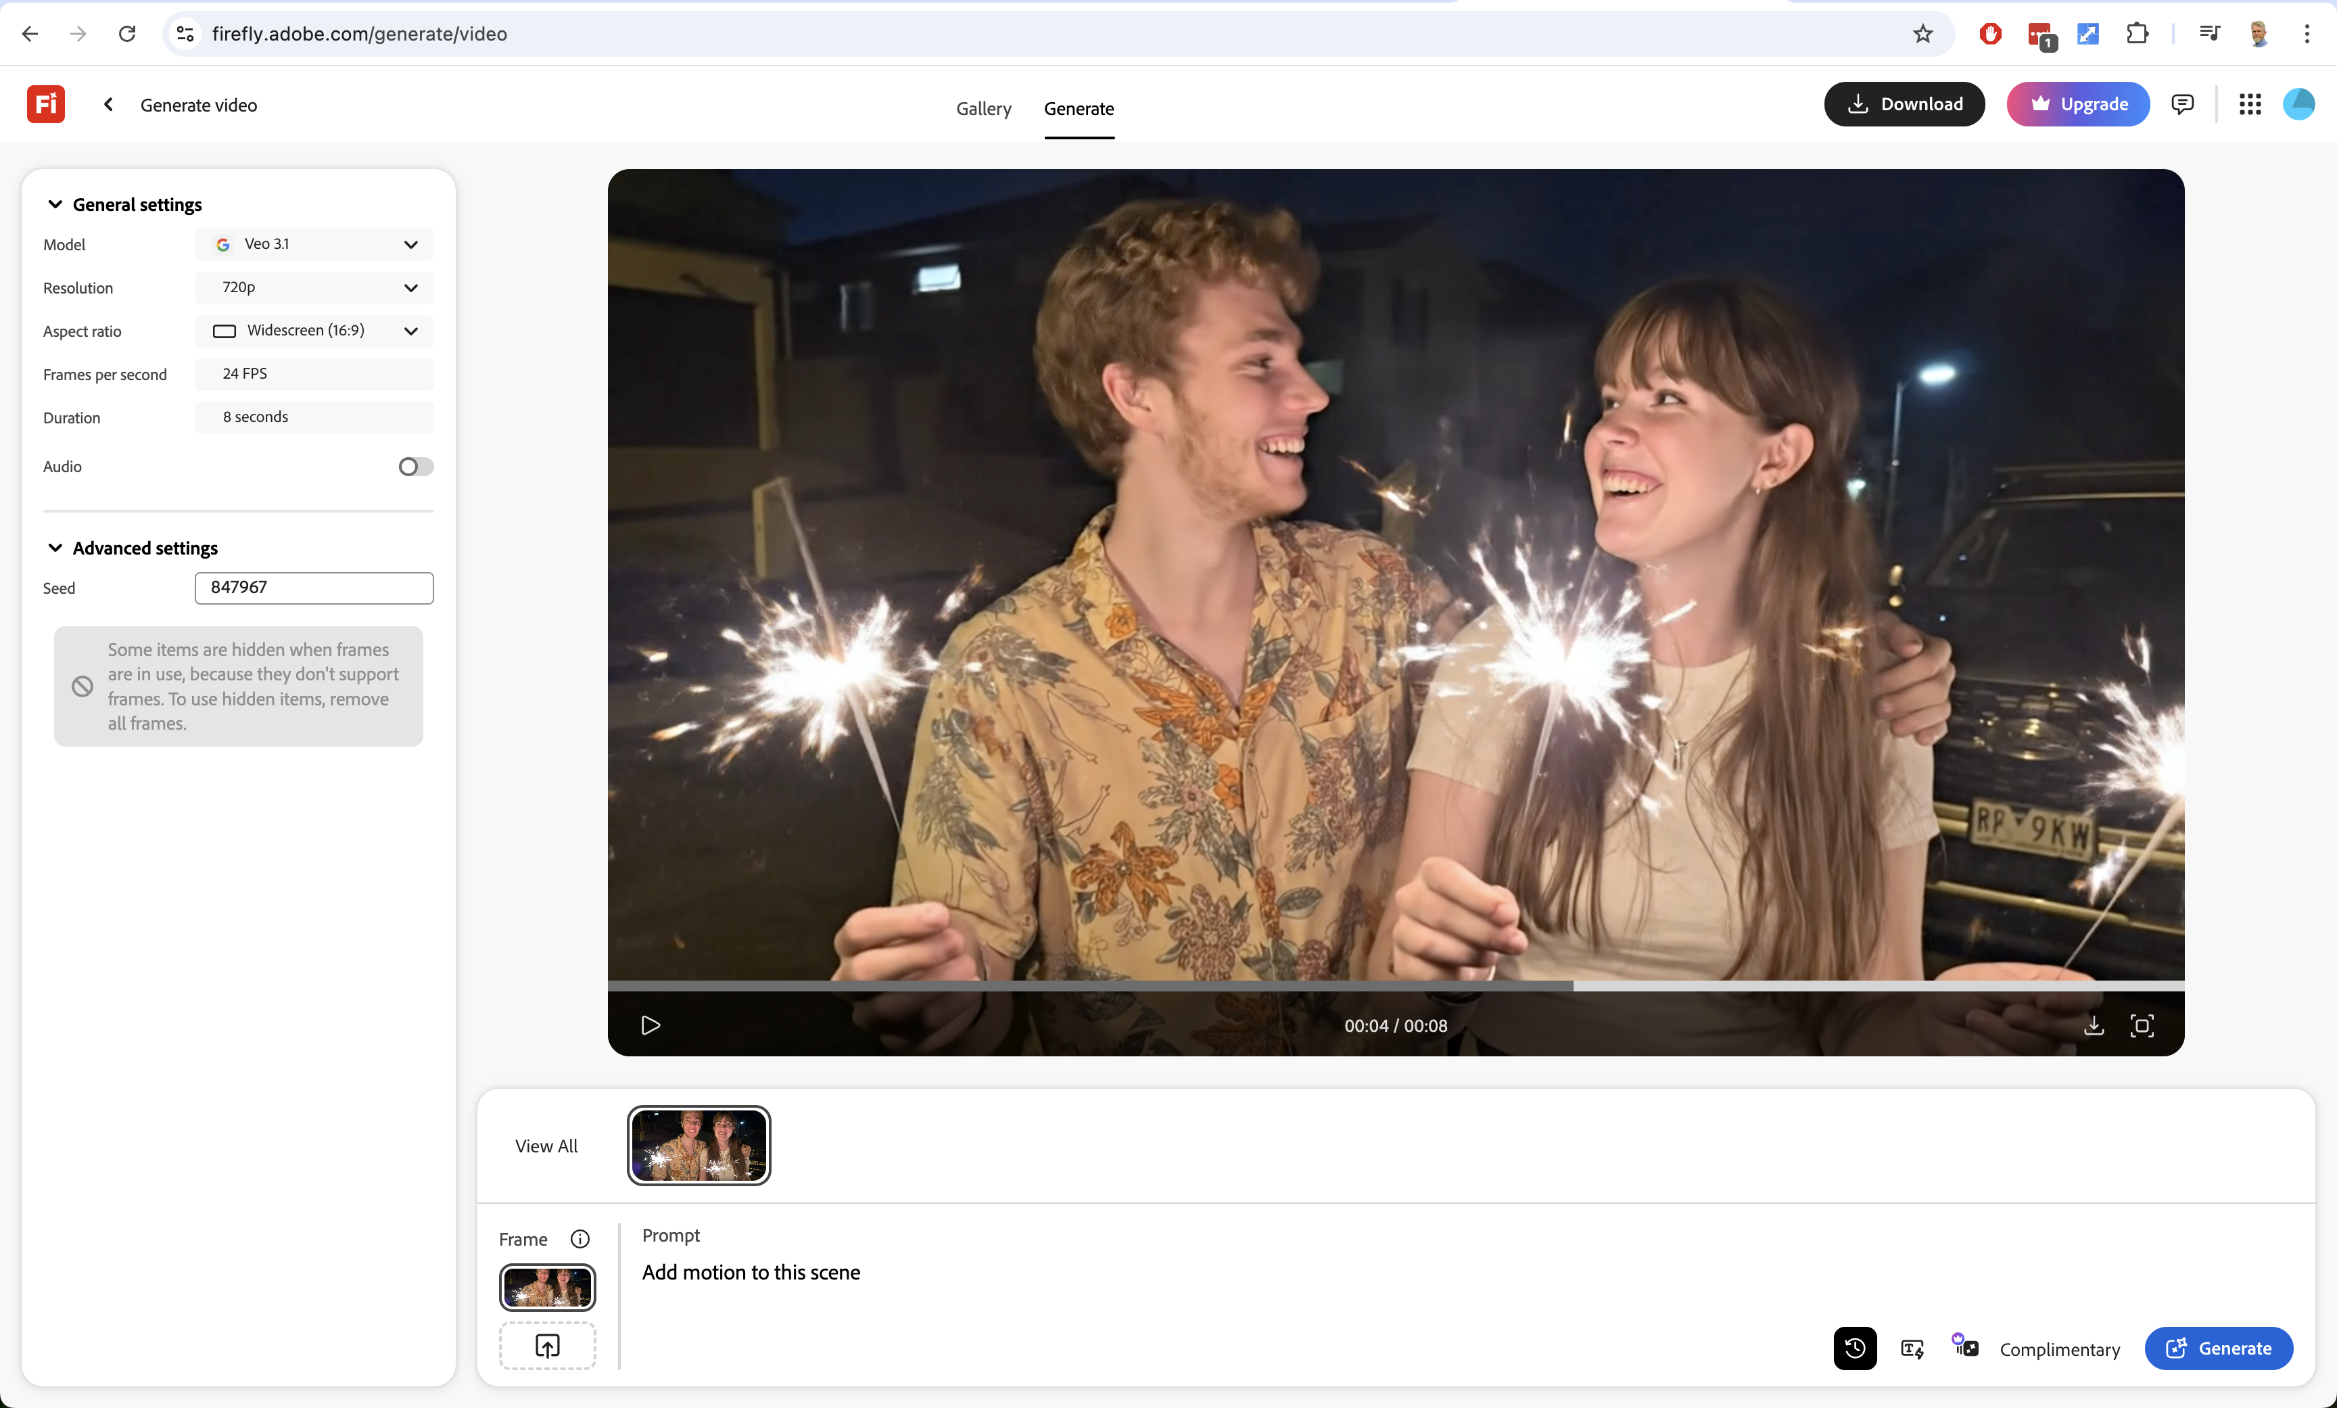Download video from player controls
The height and width of the screenshot is (1408, 2337).
point(2094,1026)
